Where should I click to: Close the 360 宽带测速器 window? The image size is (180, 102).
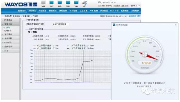click(176, 25)
